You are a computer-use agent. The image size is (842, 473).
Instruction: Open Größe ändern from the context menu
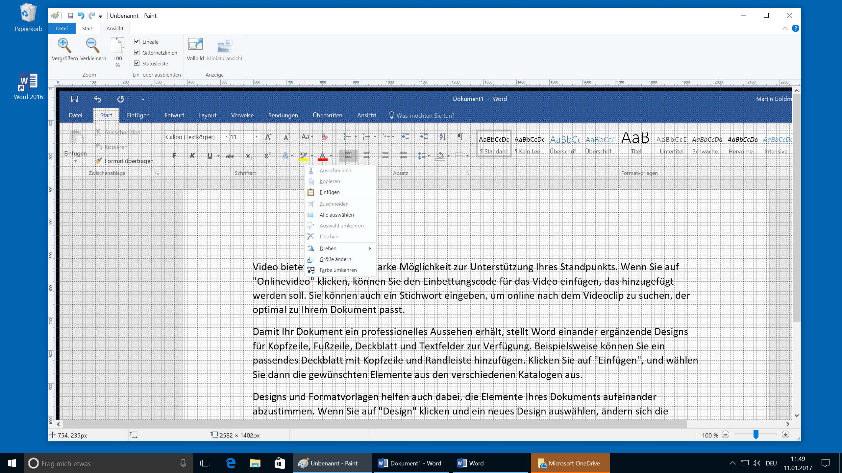[x=341, y=259]
